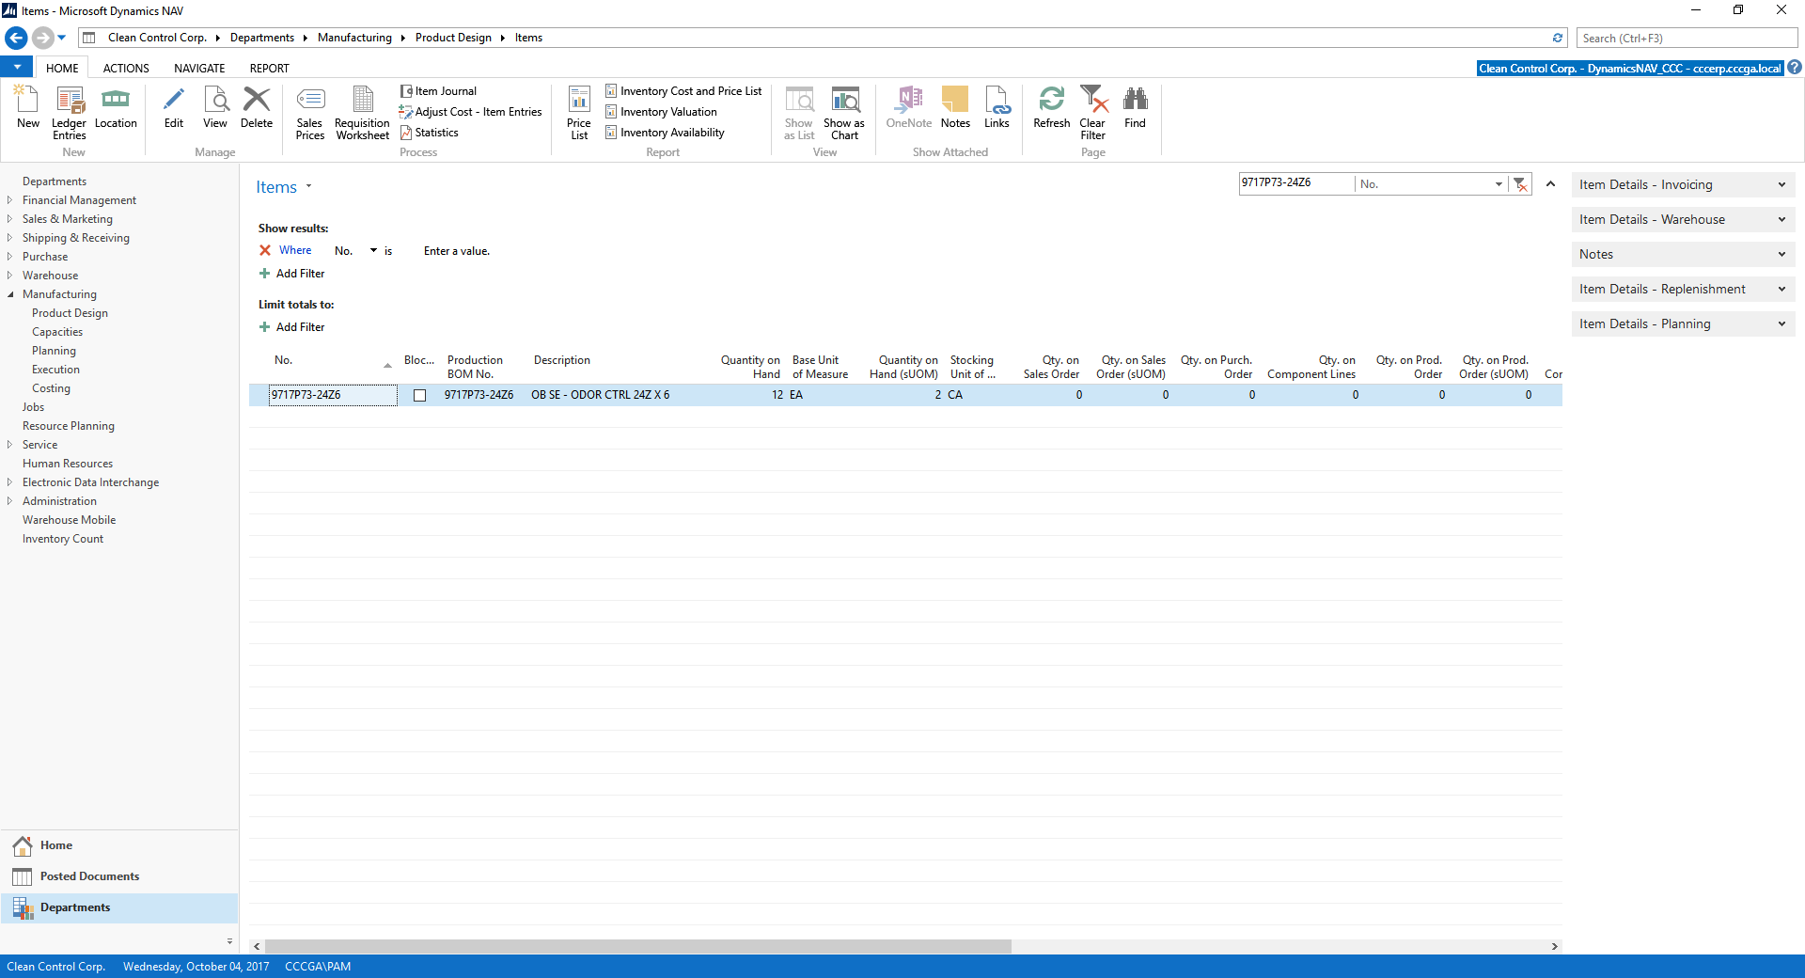Click the Edit pencil icon
Image resolution: width=1805 pixels, height=978 pixels.
tap(174, 107)
